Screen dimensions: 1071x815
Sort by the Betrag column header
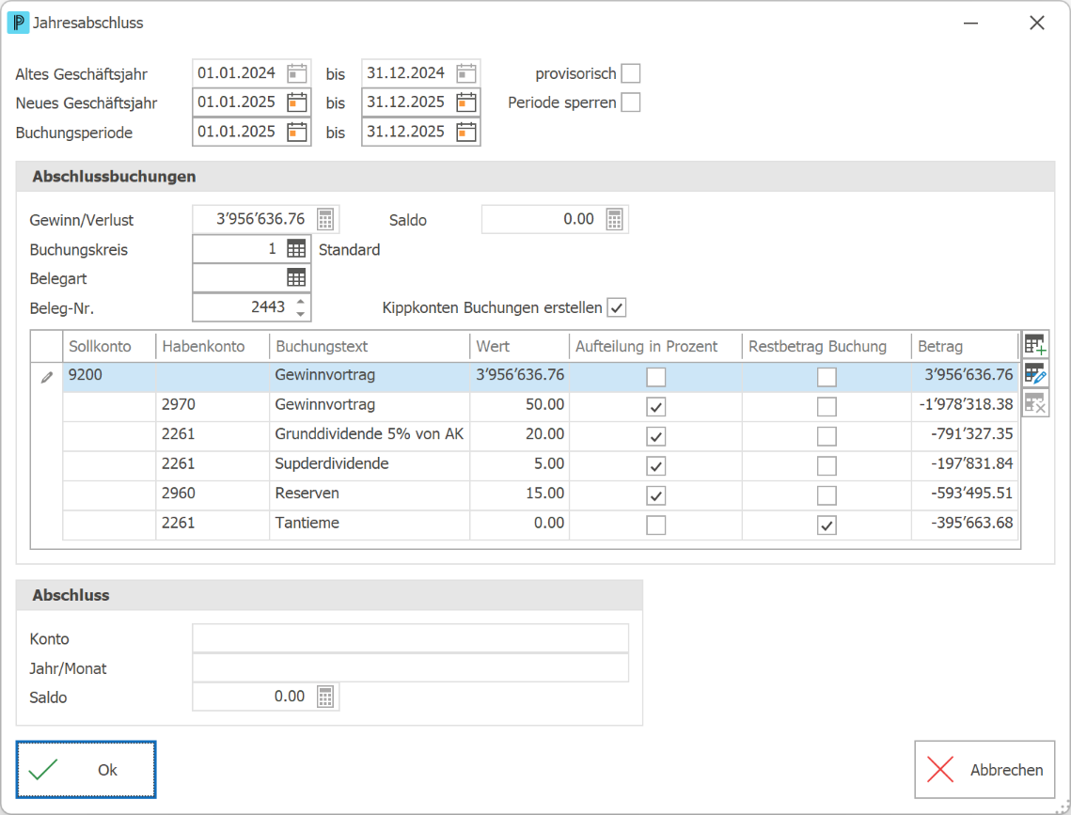pyautogui.click(x=965, y=347)
